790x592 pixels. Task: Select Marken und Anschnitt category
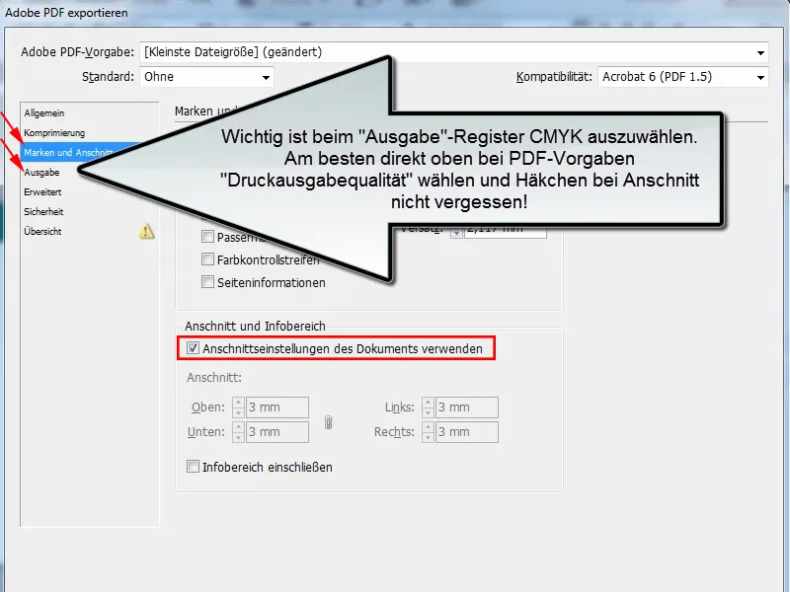point(68,153)
